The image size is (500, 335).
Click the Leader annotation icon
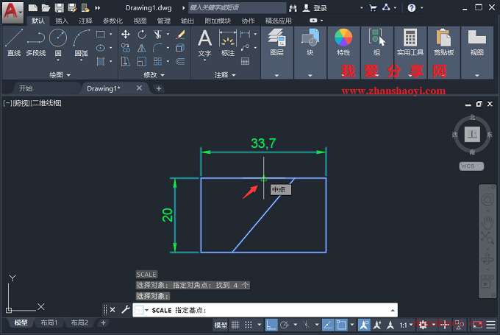coord(245,48)
